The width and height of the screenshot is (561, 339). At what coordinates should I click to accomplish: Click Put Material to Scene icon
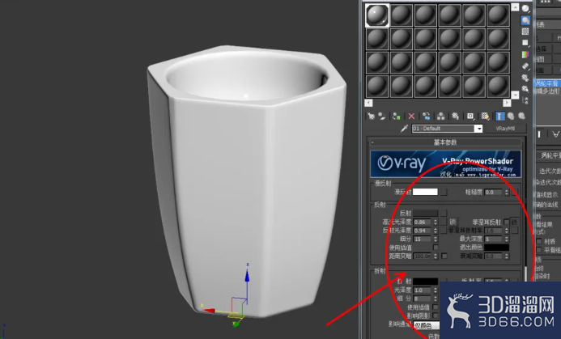coord(382,116)
